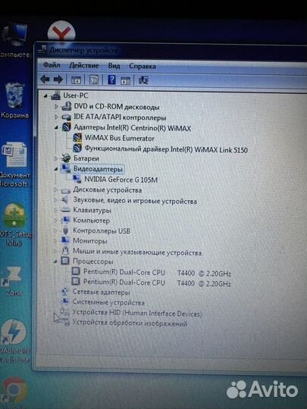Open the Действие menu

pos(84,65)
